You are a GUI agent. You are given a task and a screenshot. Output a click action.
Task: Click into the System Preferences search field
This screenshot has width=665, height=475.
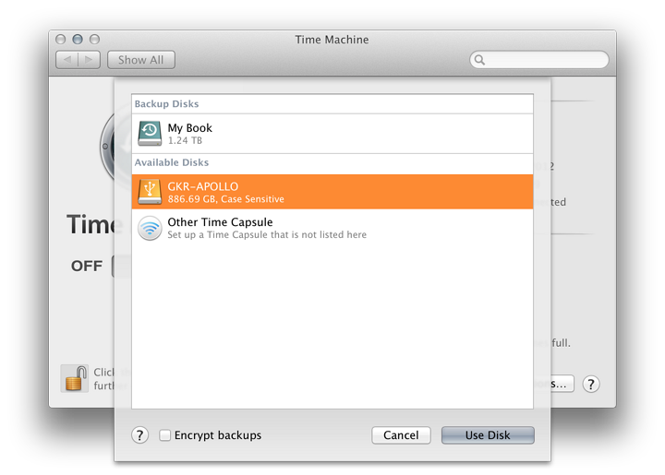coord(539,60)
